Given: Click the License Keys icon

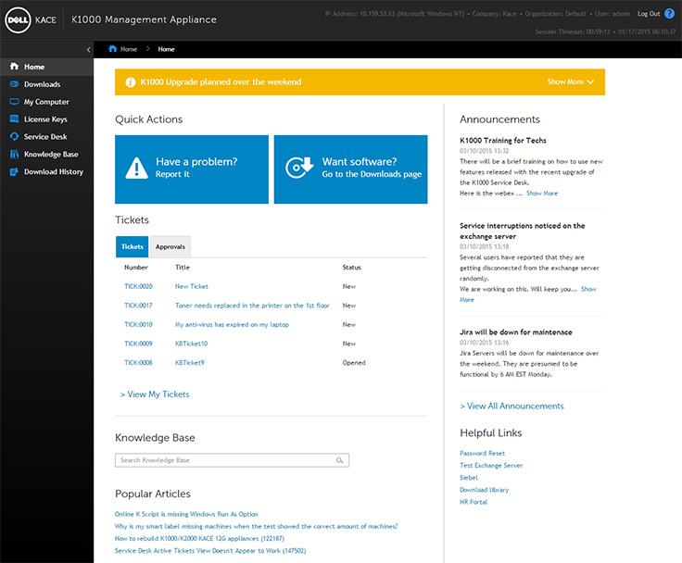Looking at the screenshot, I should click(14, 119).
